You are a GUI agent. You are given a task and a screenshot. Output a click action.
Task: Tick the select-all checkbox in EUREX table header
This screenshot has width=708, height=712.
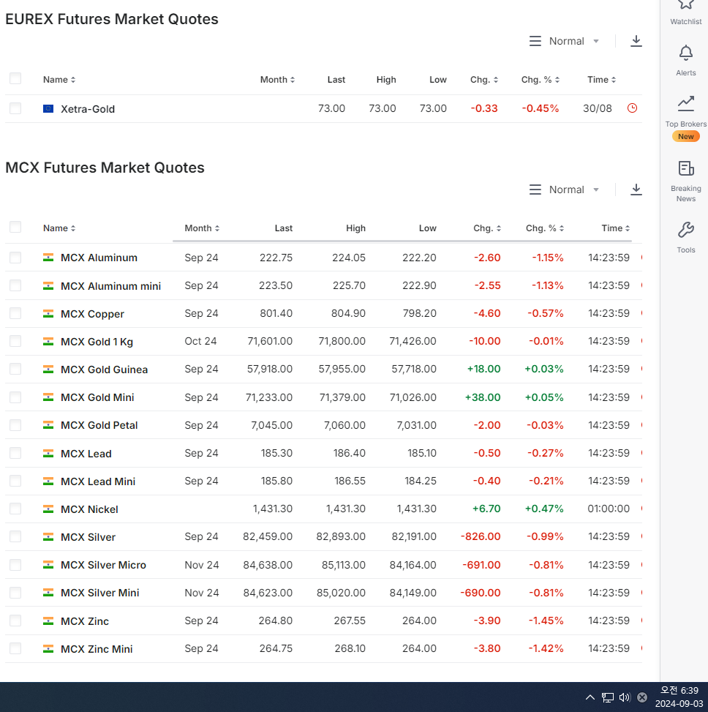point(15,78)
